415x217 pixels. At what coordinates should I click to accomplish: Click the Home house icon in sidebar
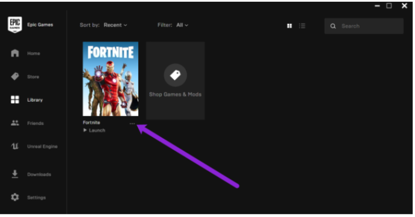[x=15, y=53]
